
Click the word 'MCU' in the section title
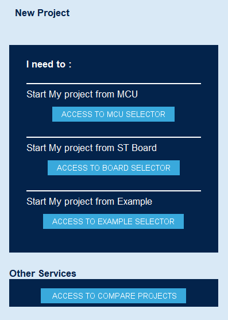click(x=127, y=95)
